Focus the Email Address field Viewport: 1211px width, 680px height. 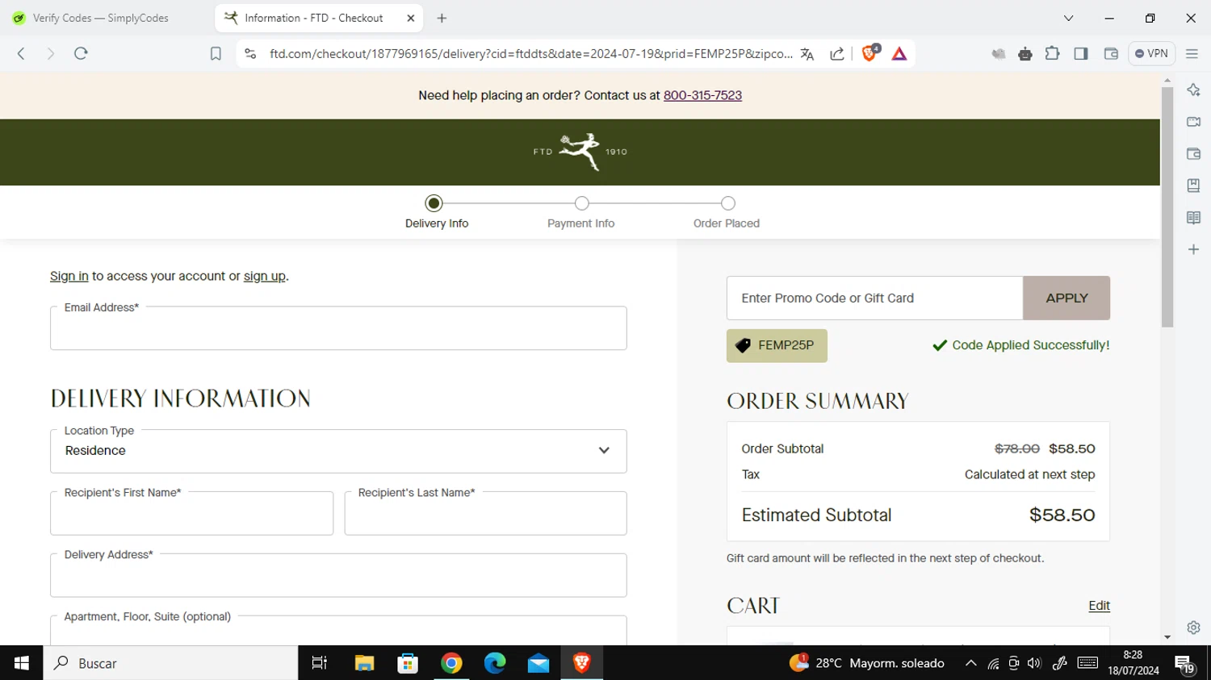(338, 328)
